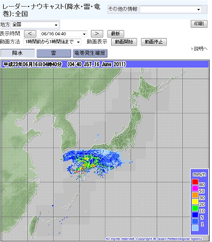Click Hokkaido on the radar map
Screen dimensions: 212x242
pos(145,88)
